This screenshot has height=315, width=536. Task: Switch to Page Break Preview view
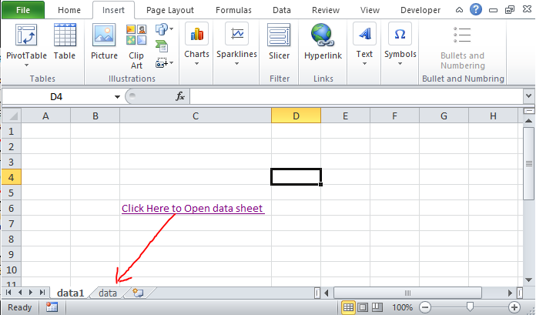pyautogui.click(x=376, y=307)
